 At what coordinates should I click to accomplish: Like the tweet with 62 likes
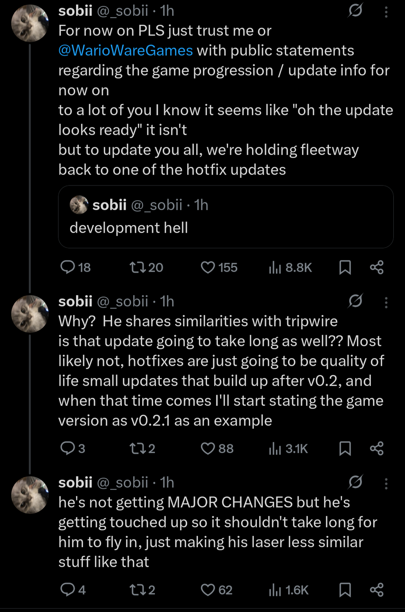click(208, 589)
